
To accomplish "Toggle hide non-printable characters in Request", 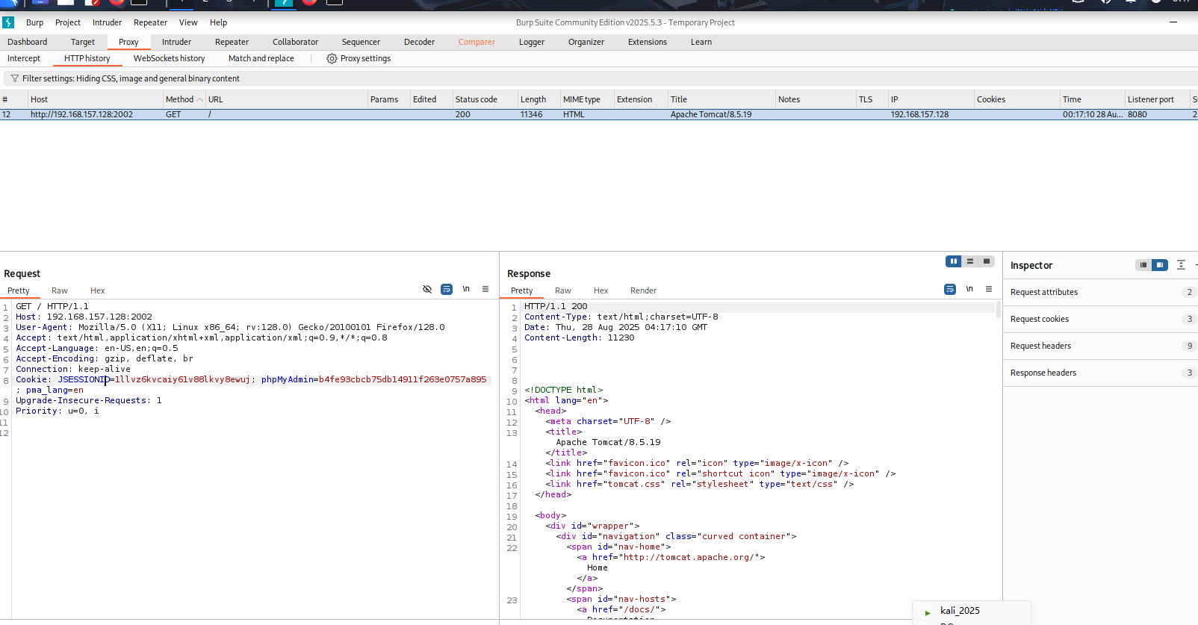I will pyautogui.click(x=427, y=290).
